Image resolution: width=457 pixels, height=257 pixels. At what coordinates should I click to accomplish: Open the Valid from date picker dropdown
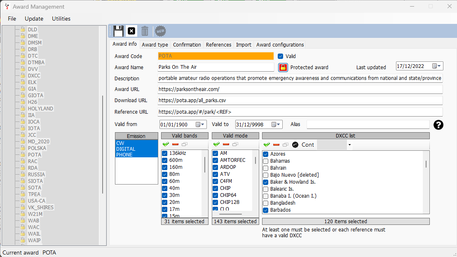200,124
